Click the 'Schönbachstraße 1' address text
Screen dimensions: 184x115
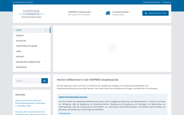(x=121, y=12)
